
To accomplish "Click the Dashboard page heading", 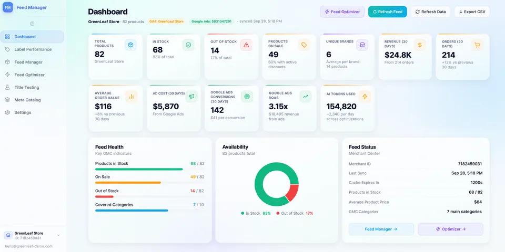I will point(108,12).
